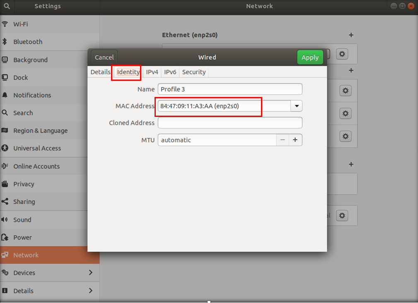The width and height of the screenshot is (418, 303).
Task: Open the IPv6 tab
Action: pos(170,72)
